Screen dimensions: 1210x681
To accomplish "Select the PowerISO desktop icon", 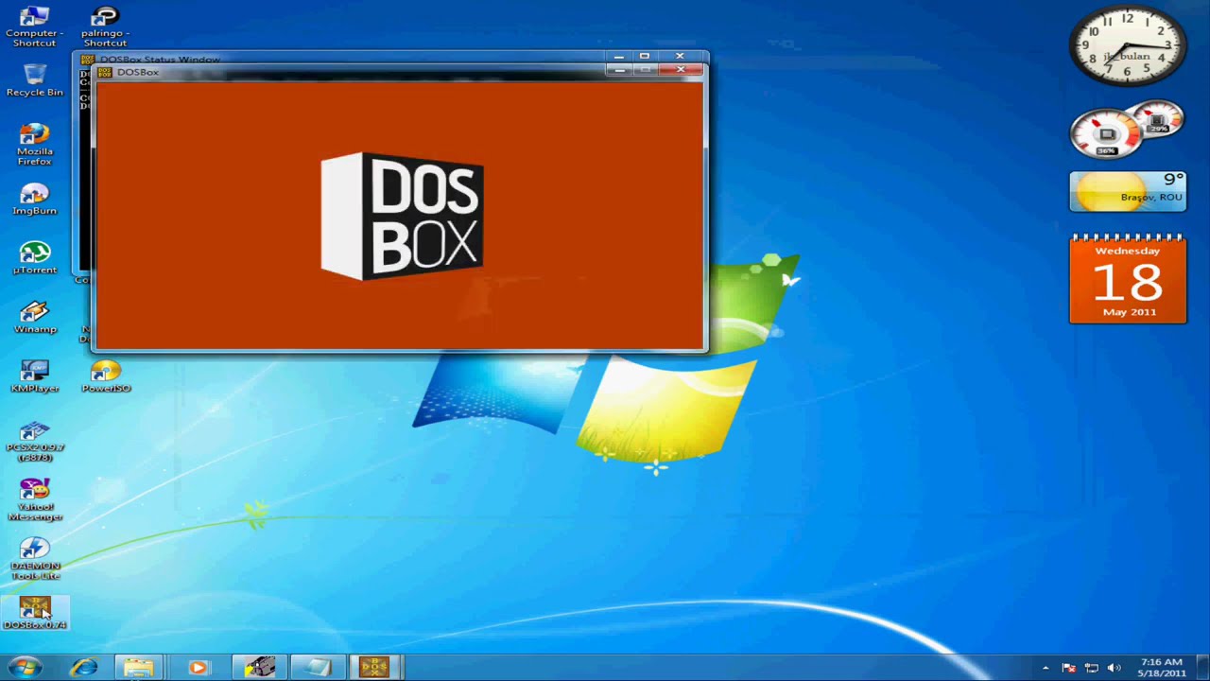I will [x=106, y=376].
